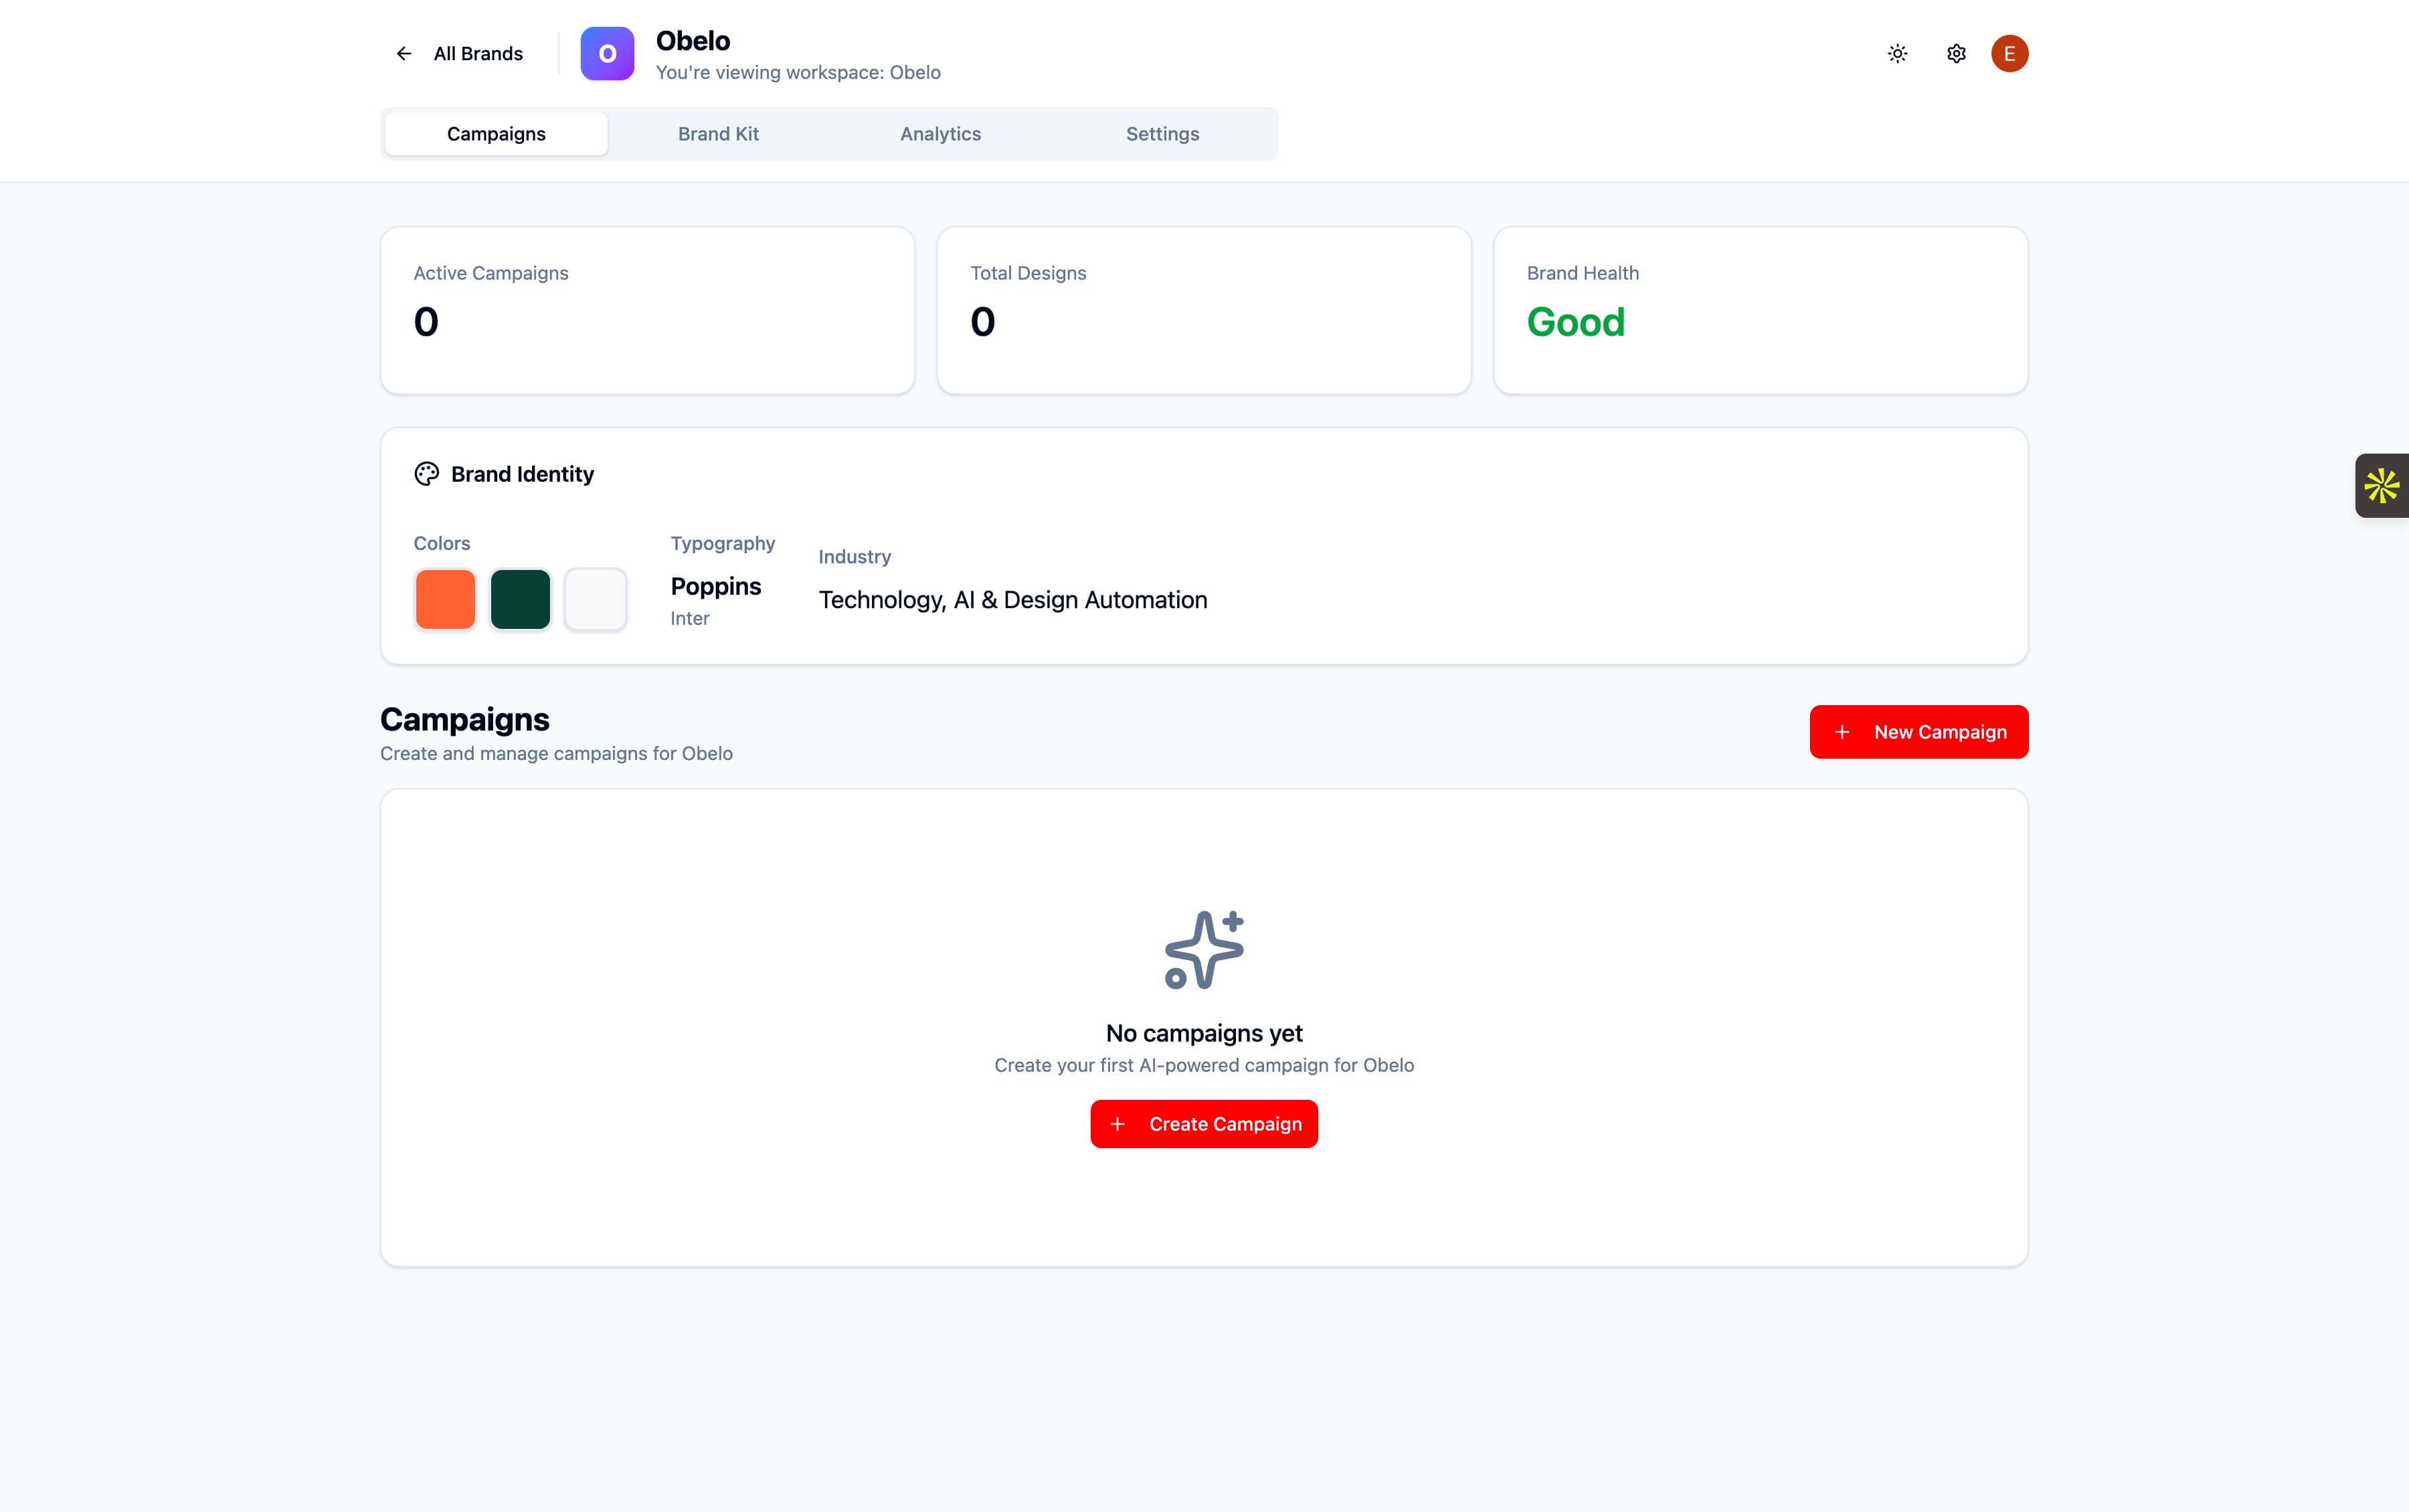Viewport: 2409px width, 1512px height.
Task: Go to the Analytics tab
Action: 940,134
